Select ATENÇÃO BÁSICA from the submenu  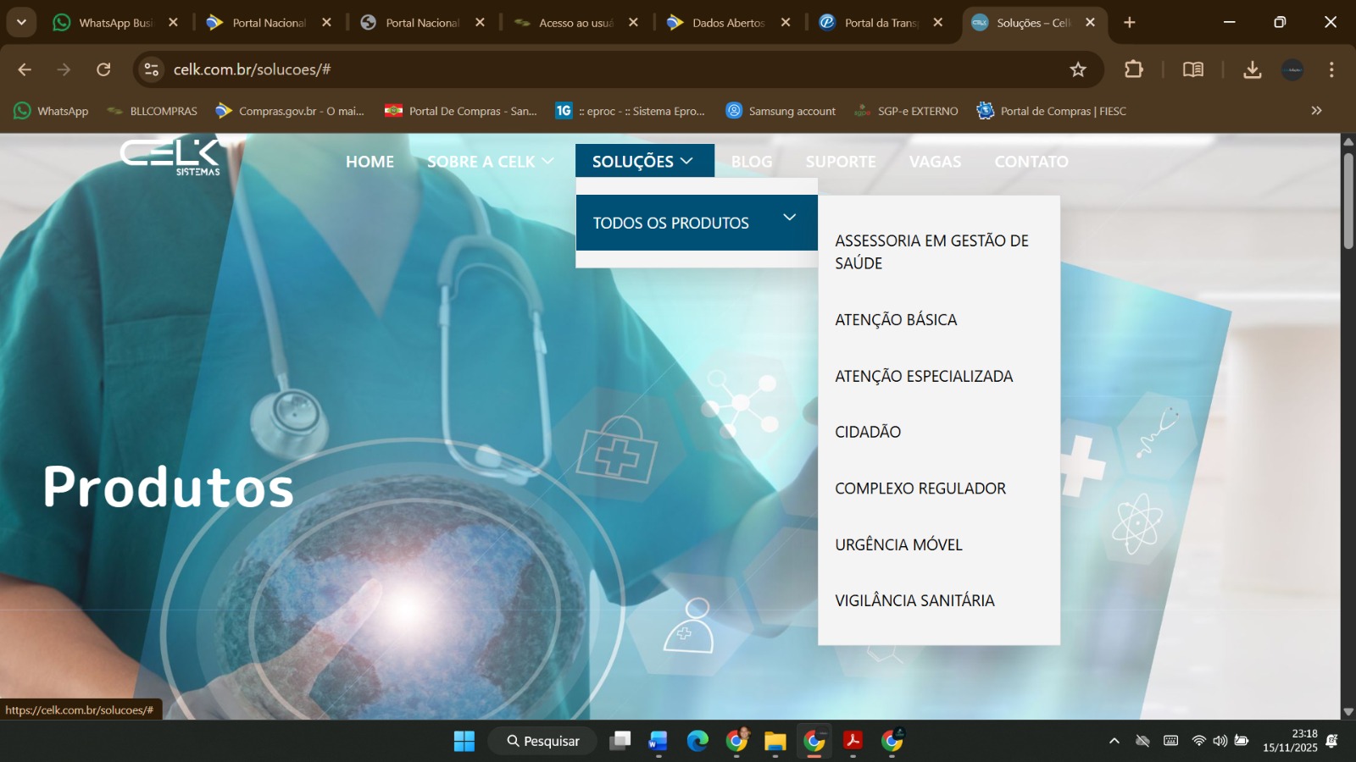point(896,319)
